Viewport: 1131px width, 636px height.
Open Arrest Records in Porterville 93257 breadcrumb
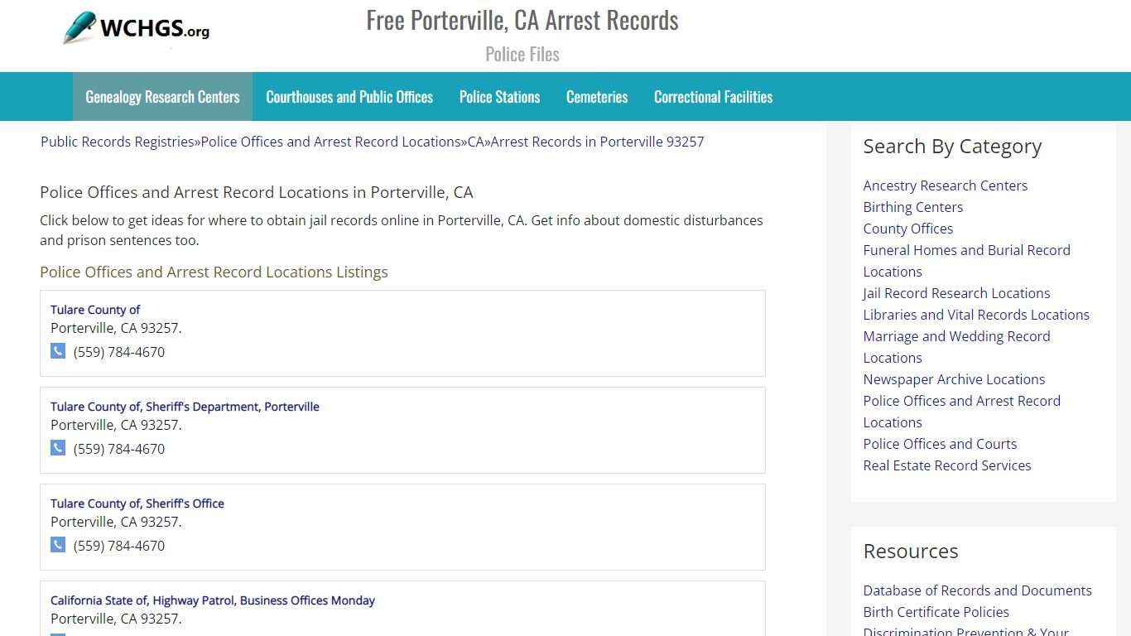tap(597, 142)
